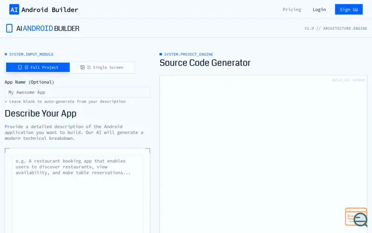Click the Source Code Generator output panel
Screen dimensions: 372x233
tap(263, 154)
